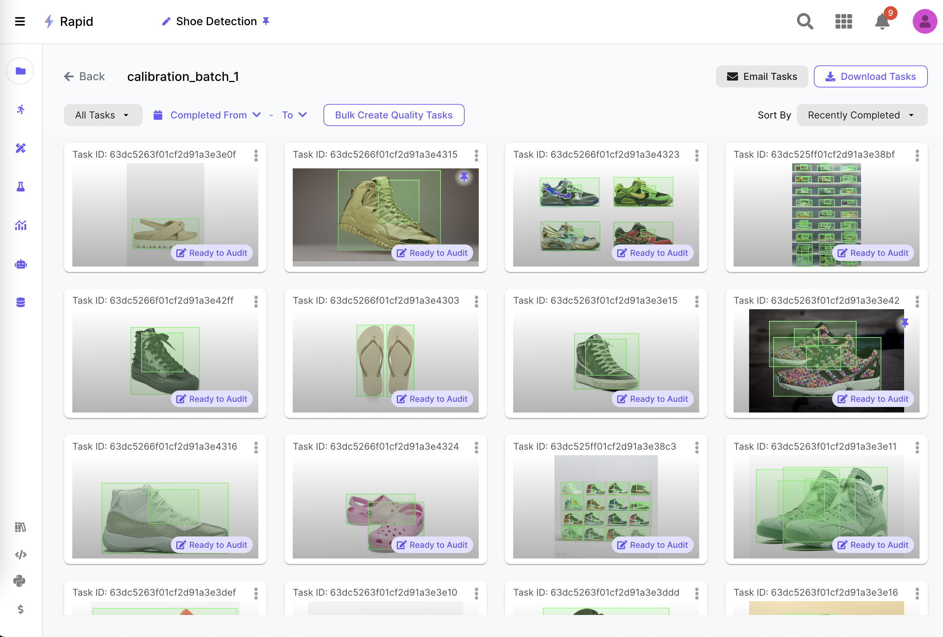Toggle pin on gold sneaker thumbnail
The width and height of the screenshot is (943, 637).
click(464, 177)
